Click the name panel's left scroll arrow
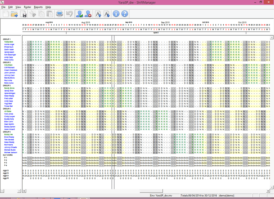274x199 pixels. (x=2, y=191)
